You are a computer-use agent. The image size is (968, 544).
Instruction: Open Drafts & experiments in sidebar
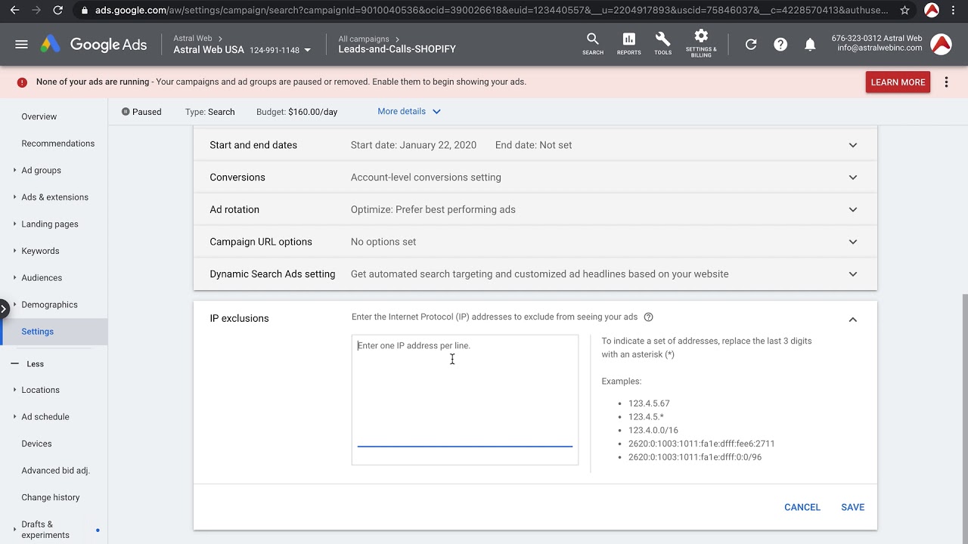coord(45,530)
